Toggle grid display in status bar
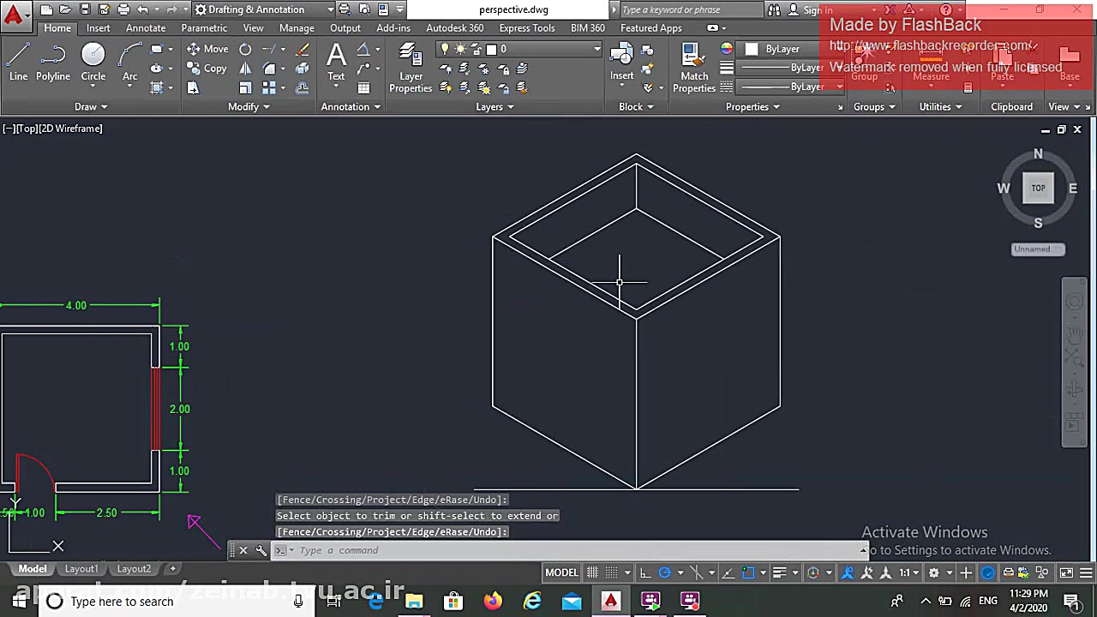Image resolution: width=1097 pixels, height=617 pixels. (592, 572)
